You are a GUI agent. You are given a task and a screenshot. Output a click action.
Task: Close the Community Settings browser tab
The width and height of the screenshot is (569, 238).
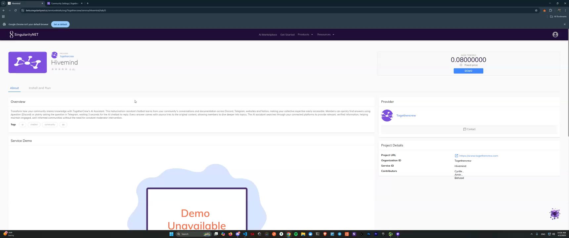[x=82, y=3]
